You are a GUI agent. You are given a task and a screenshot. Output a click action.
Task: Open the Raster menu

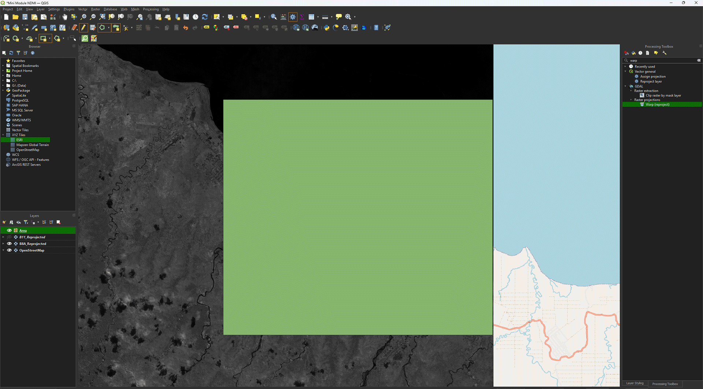[95, 9]
